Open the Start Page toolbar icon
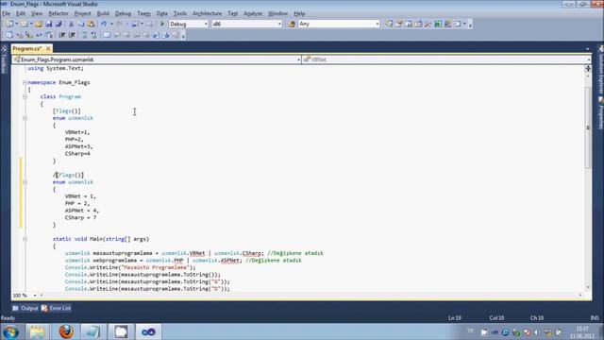The image size is (604, 340). (438, 24)
